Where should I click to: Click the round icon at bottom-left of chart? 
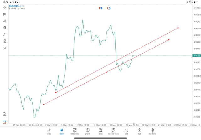pyautogui.click(x=4, y=114)
